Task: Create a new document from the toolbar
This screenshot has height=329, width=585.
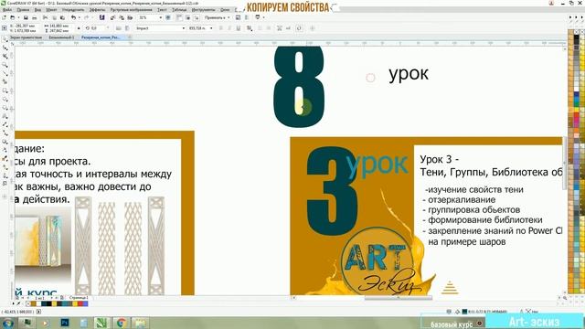Action: [x=4, y=17]
